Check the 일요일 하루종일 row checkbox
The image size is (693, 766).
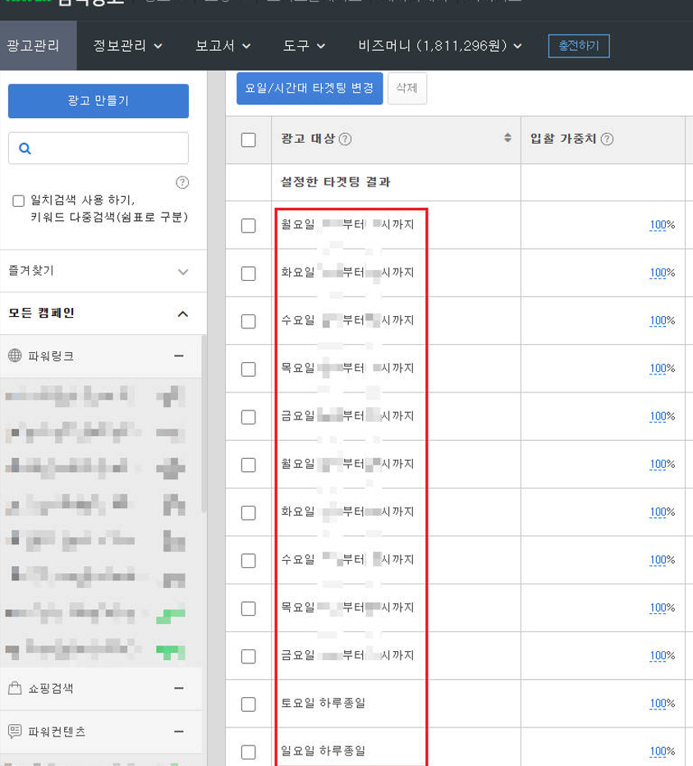(248, 752)
